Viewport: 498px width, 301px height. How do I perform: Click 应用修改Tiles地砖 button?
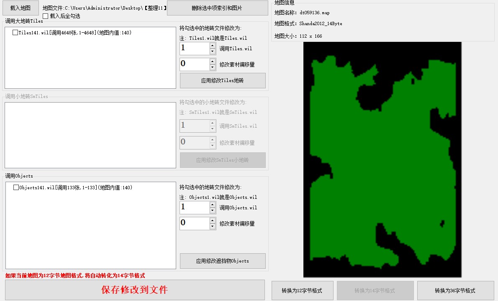223,80
